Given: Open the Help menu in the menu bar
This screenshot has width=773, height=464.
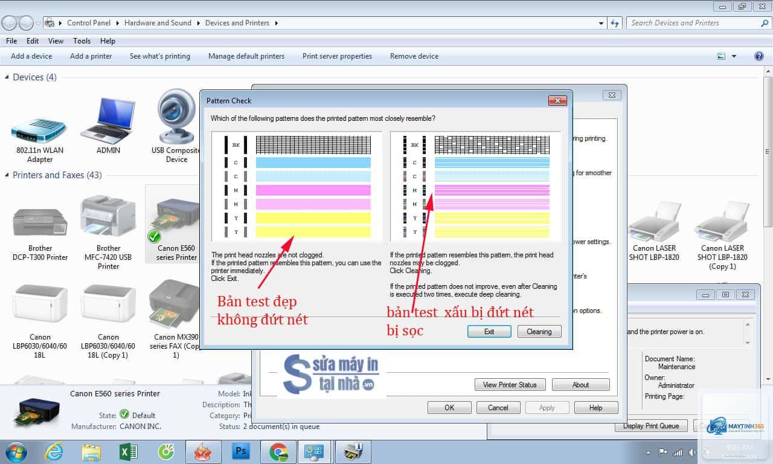Looking at the screenshot, I should (107, 41).
